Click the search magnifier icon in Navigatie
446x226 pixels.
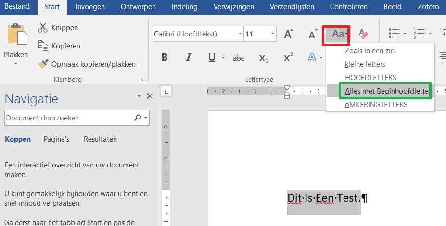click(x=138, y=118)
